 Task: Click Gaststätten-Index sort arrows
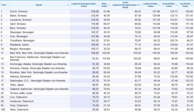pyautogui.click(x=177, y=5)
